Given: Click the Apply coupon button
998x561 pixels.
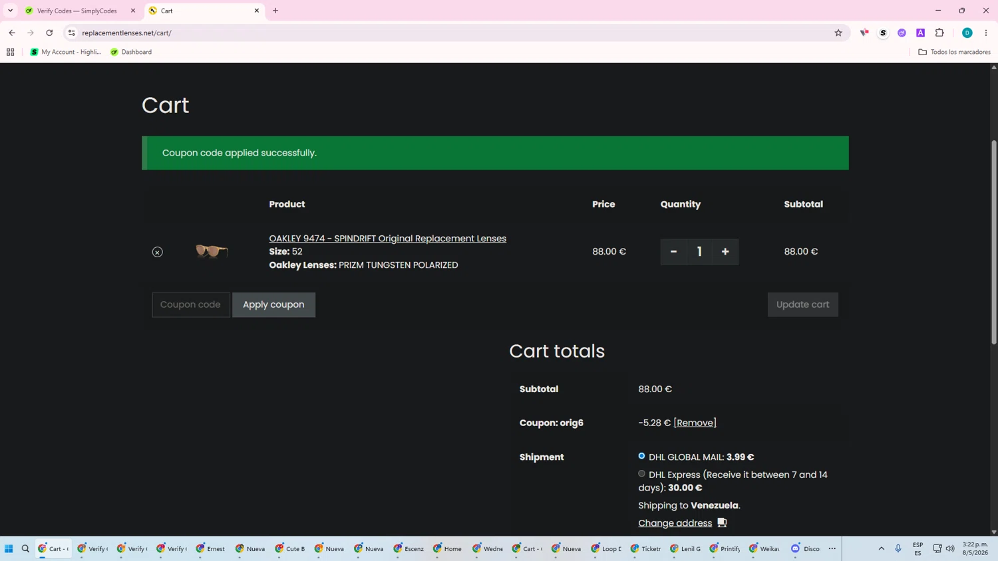Looking at the screenshot, I should pyautogui.click(x=273, y=304).
